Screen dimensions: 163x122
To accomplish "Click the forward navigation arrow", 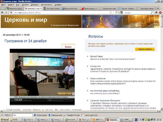I will pos(6,13).
